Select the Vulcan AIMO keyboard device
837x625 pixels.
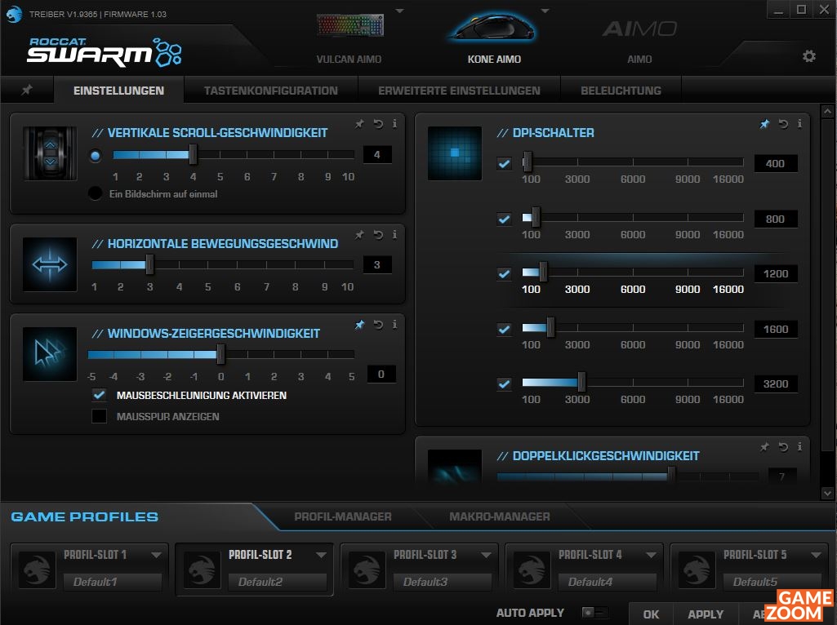click(349, 38)
